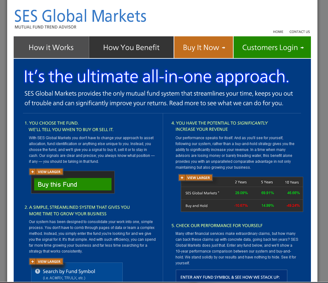Click the number 1 circle icon
The width and height of the screenshot is (328, 283).
click(38, 271)
